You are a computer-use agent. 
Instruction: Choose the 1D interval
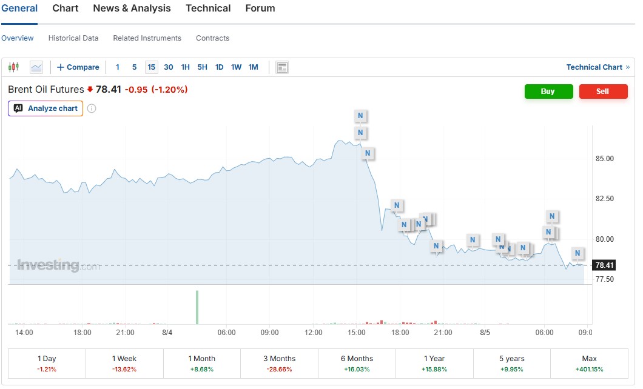click(x=220, y=67)
